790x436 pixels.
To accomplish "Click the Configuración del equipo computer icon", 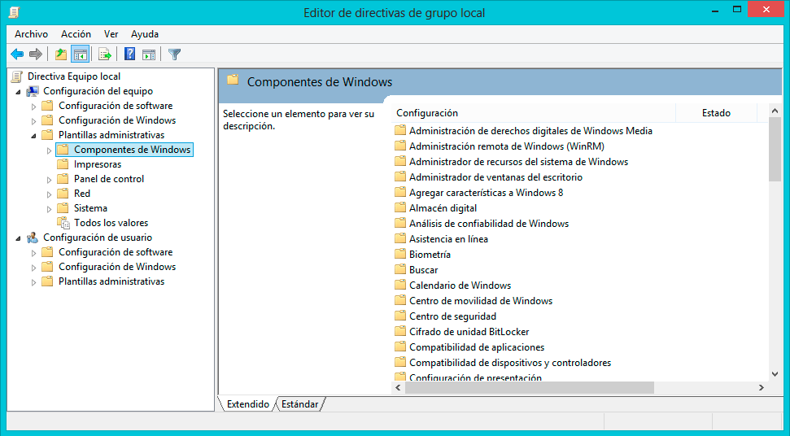I will coord(33,91).
